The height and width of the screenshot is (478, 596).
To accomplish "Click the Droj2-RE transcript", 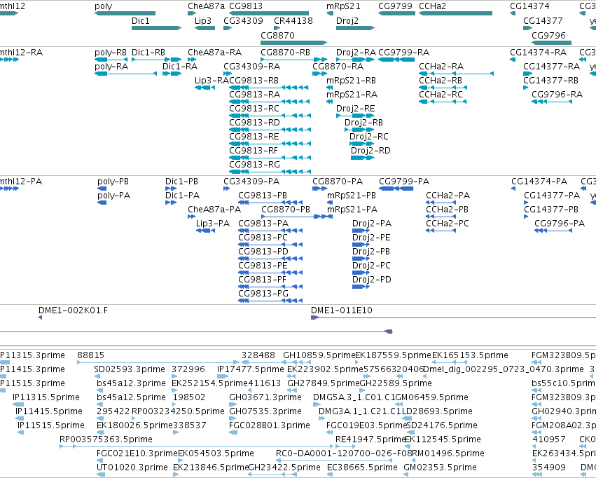I will tap(356, 116).
